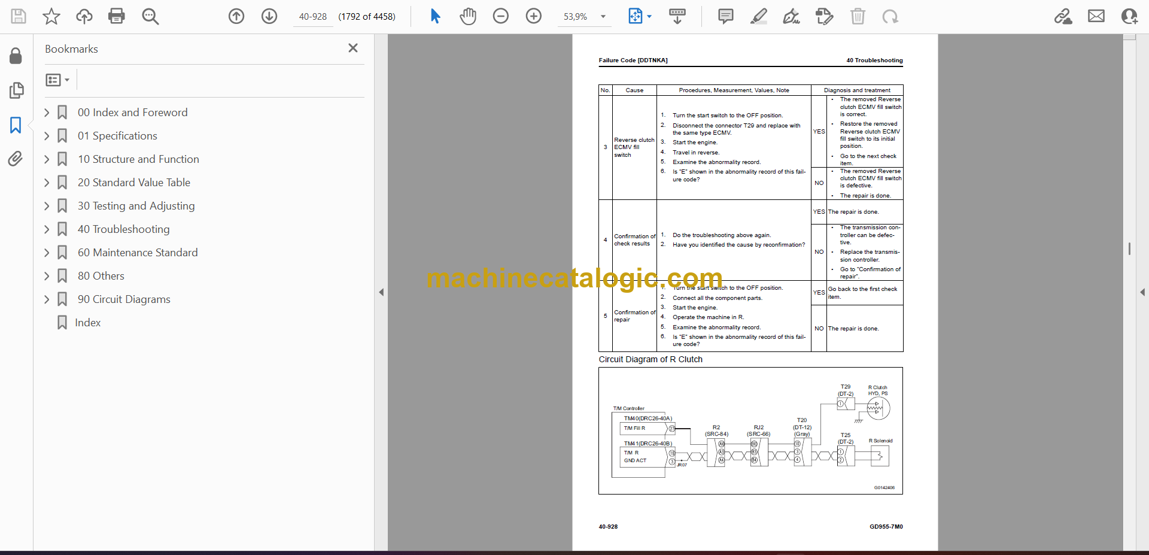Send file by email envelope icon
The image size is (1149, 555).
1096,16
